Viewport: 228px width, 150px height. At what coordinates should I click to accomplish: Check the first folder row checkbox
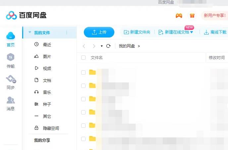(x=83, y=73)
